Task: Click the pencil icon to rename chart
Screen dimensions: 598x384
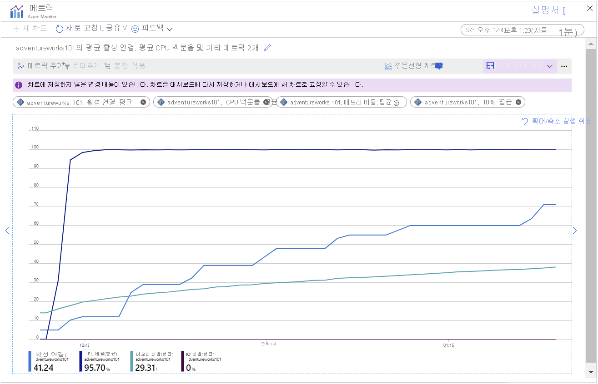Action: point(267,47)
